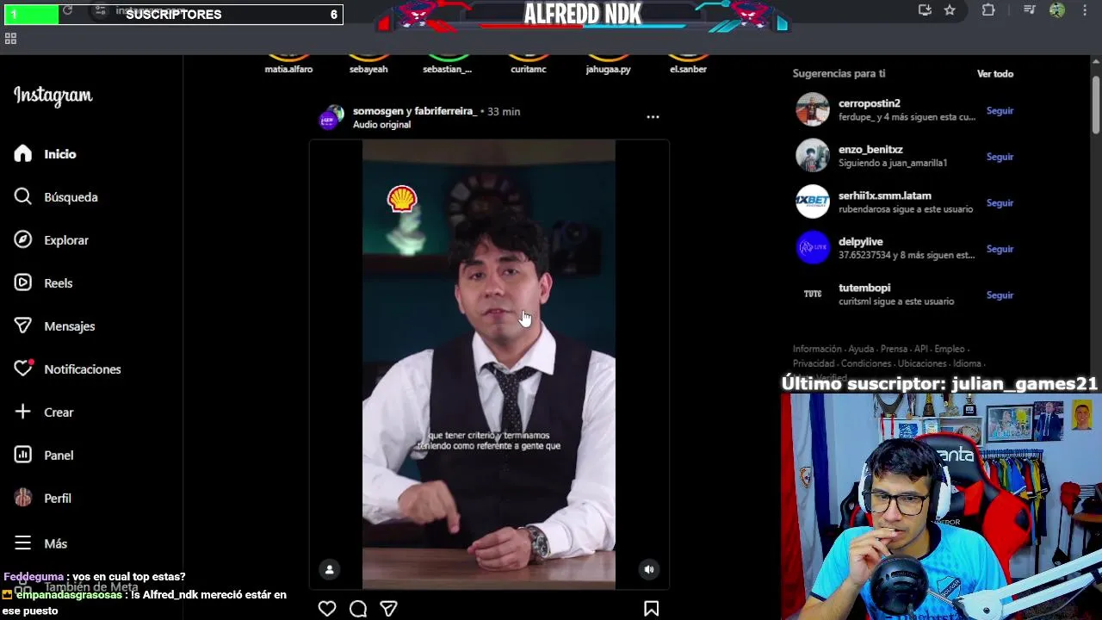Open media control playlist icon
This screenshot has height=620, width=1102.
(x=1030, y=10)
